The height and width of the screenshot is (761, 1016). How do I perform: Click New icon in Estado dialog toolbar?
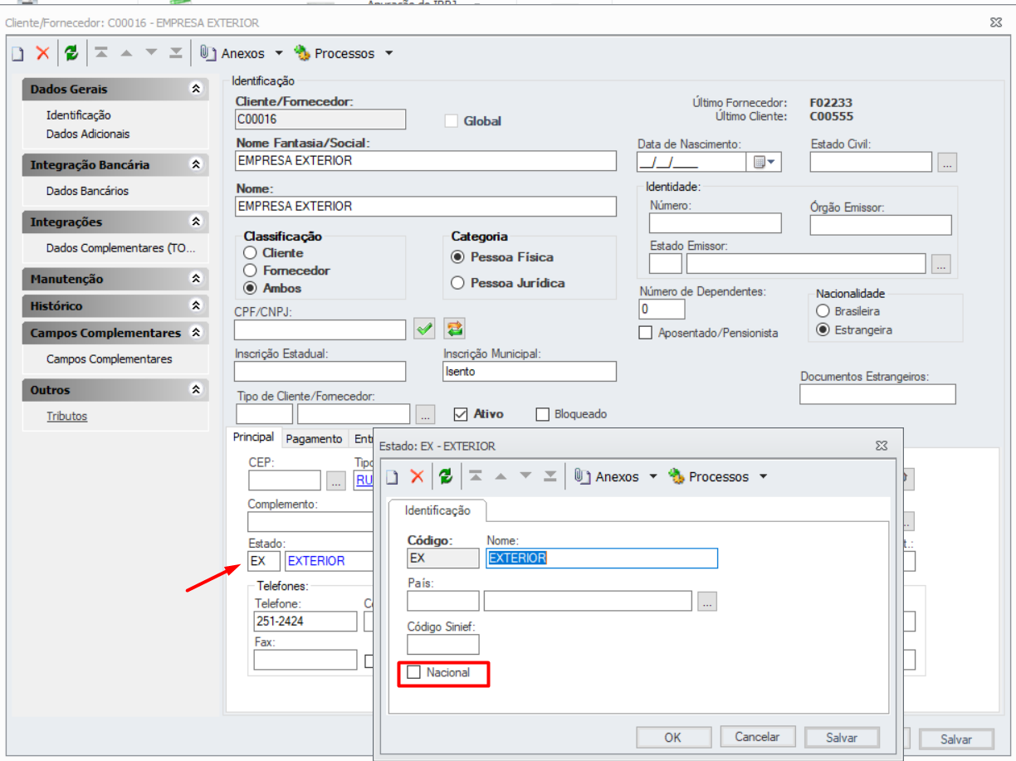pos(393,477)
